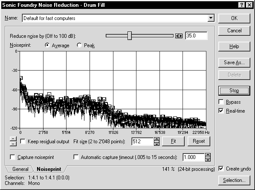This screenshot has width=255, height=190.
Task: Click the Stop preview button
Action: tap(234, 91)
